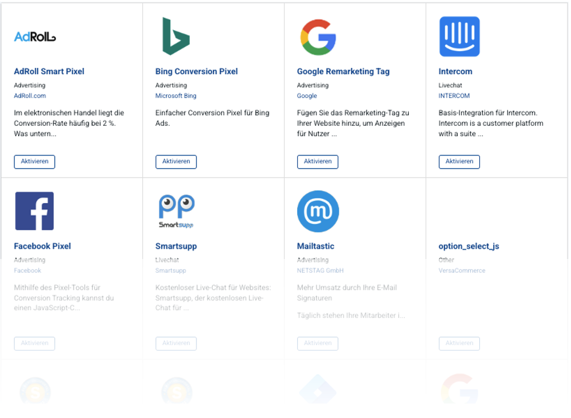Image resolution: width=571 pixels, height=418 pixels.
Task: Click the Smartsupp logo icon
Action: click(x=177, y=211)
